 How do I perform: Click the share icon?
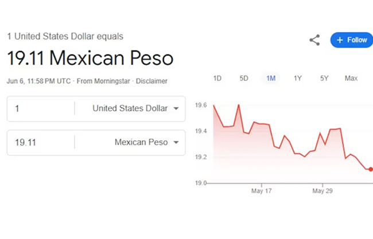pyautogui.click(x=314, y=40)
